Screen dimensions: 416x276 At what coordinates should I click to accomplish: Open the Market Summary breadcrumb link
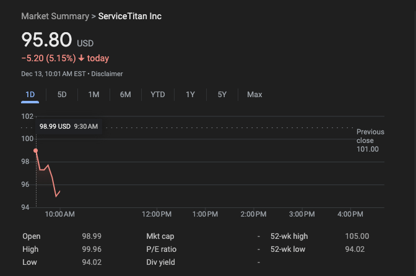coord(54,16)
